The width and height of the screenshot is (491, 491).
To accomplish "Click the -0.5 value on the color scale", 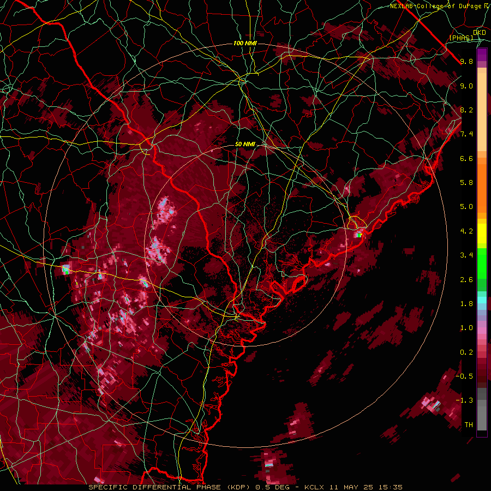I will [464, 376].
